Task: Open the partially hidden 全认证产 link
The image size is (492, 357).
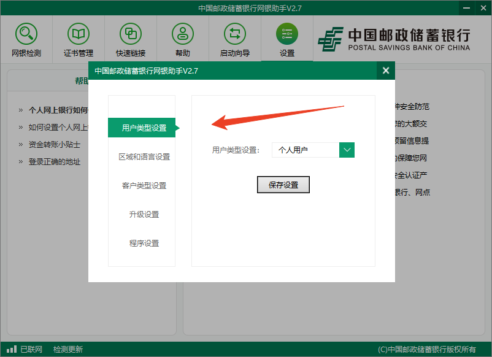Action: tap(411, 175)
